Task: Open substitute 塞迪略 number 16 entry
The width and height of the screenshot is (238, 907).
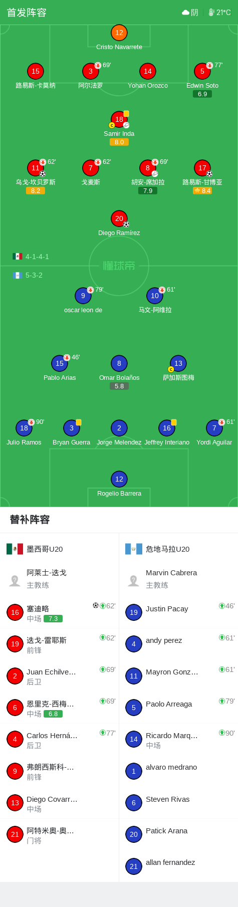Action: (x=60, y=612)
